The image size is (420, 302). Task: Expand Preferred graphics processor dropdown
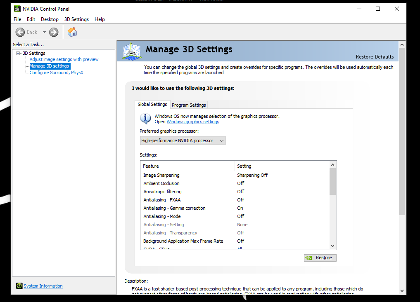(x=183, y=140)
